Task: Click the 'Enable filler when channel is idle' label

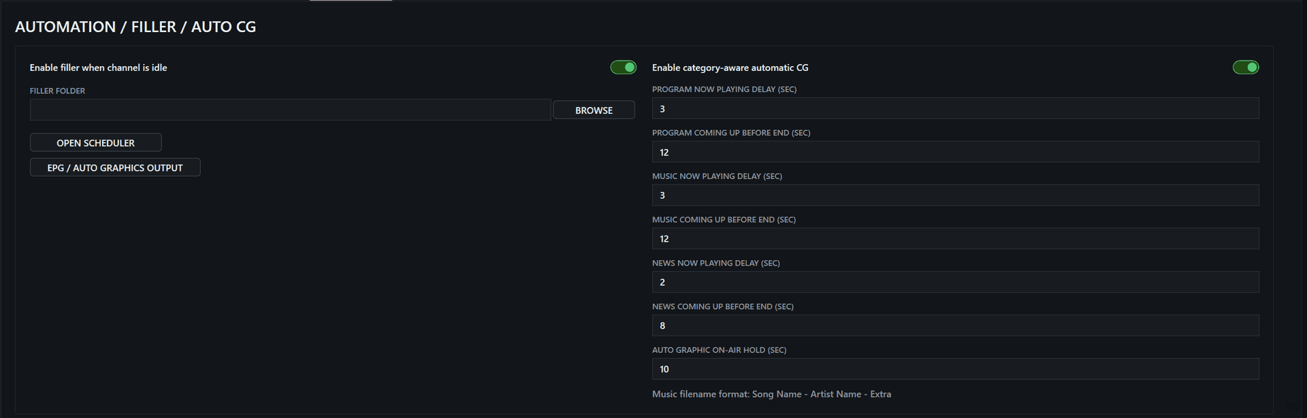Action: point(98,67)
